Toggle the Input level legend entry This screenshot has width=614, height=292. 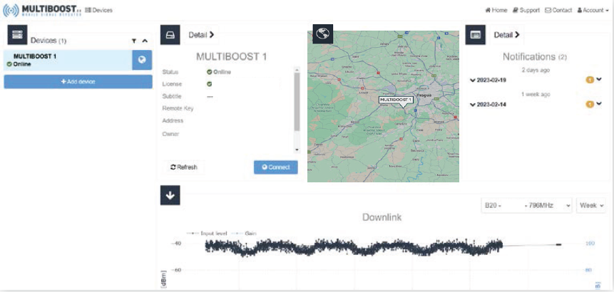click(x=207, y=234)
